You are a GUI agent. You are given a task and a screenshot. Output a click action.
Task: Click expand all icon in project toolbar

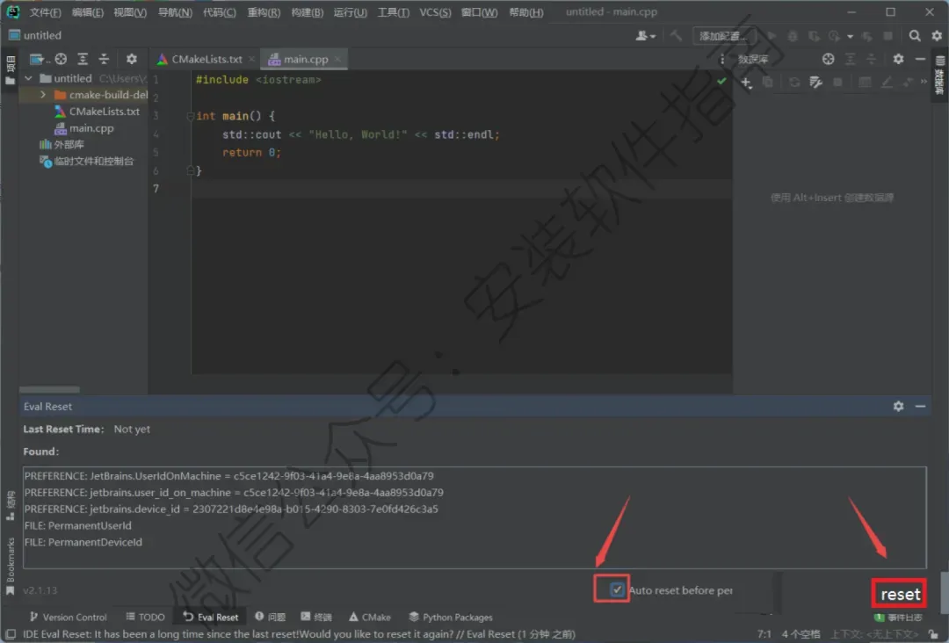click(x=83, y=59)
